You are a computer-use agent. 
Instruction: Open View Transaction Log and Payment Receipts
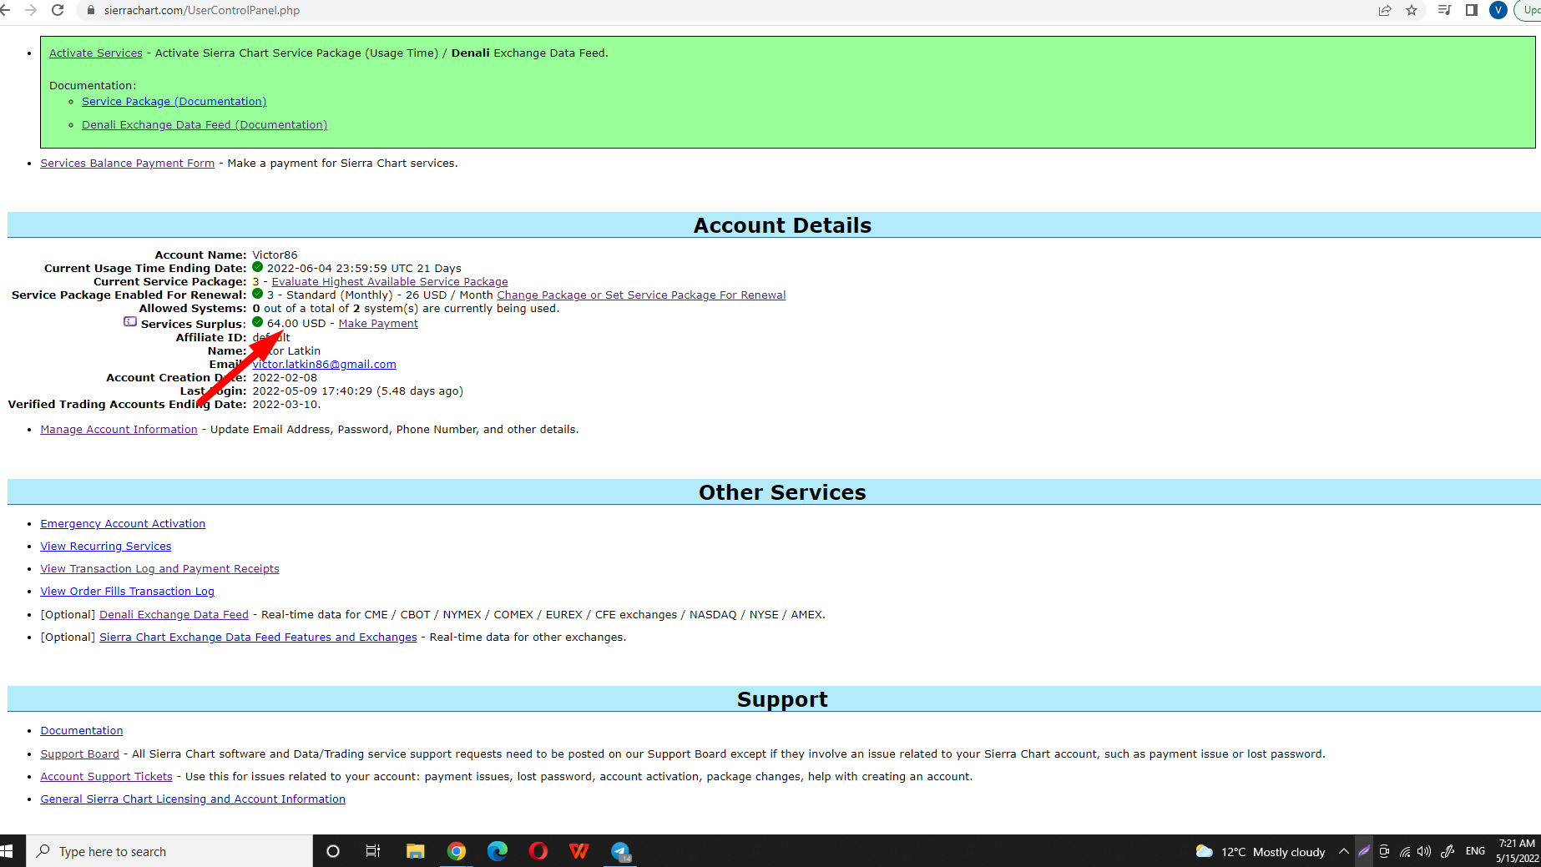coord(160,568)
